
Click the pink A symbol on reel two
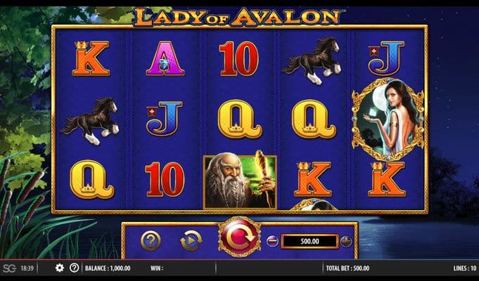pos(165,58)
